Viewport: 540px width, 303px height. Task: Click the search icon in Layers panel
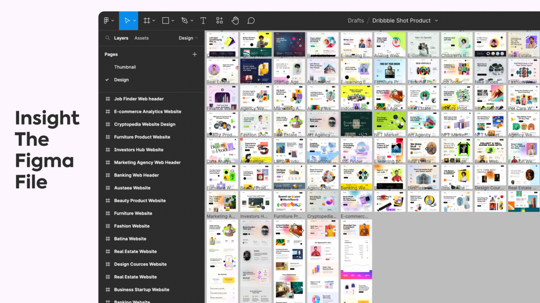click(x=107, y=38)
